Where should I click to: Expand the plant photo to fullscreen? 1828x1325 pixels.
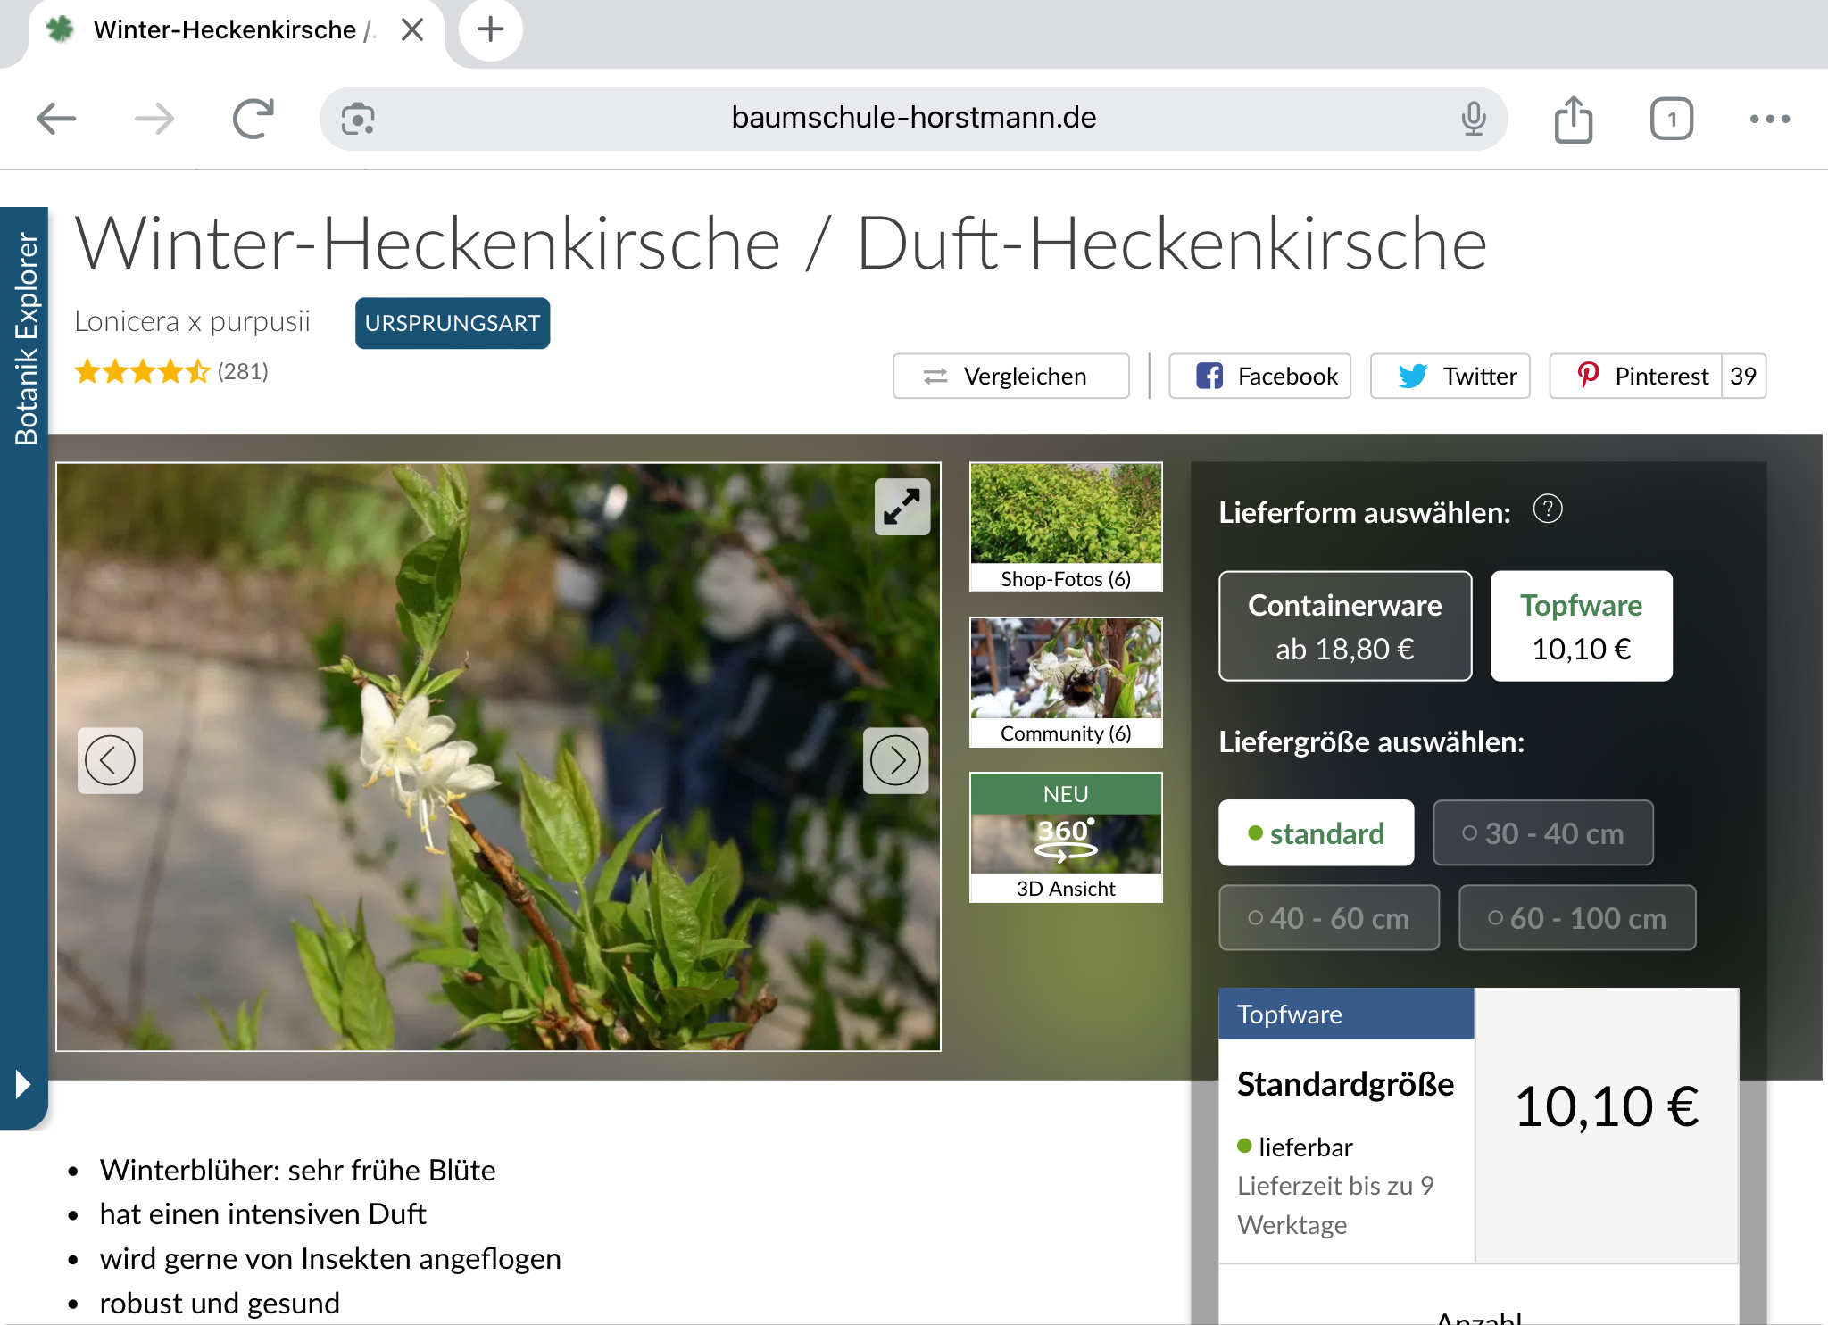pos(902,507)
